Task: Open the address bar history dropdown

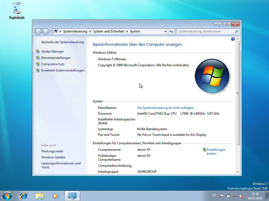Action: [x=165, y=32]
